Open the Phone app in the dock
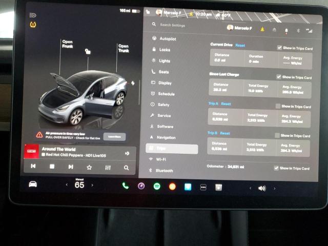This screenshot has width=328, height=246. (126, 187)
